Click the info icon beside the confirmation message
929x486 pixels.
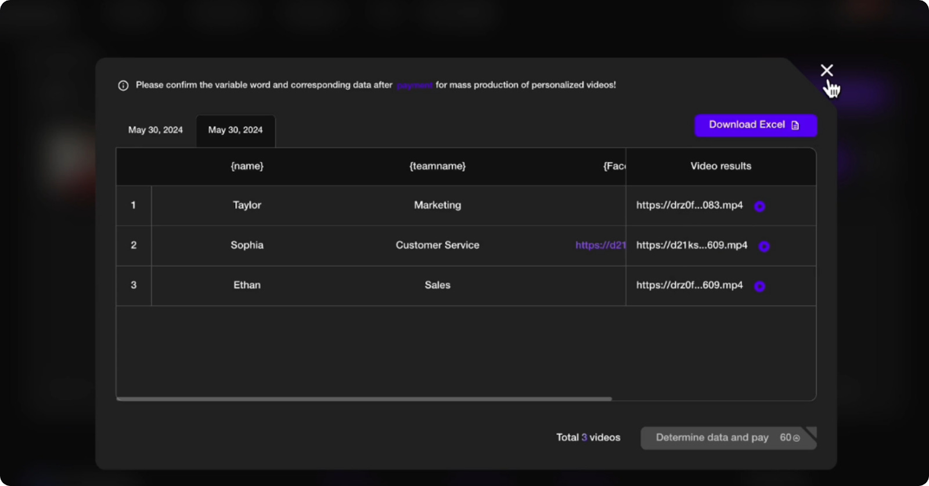point(123,86)
